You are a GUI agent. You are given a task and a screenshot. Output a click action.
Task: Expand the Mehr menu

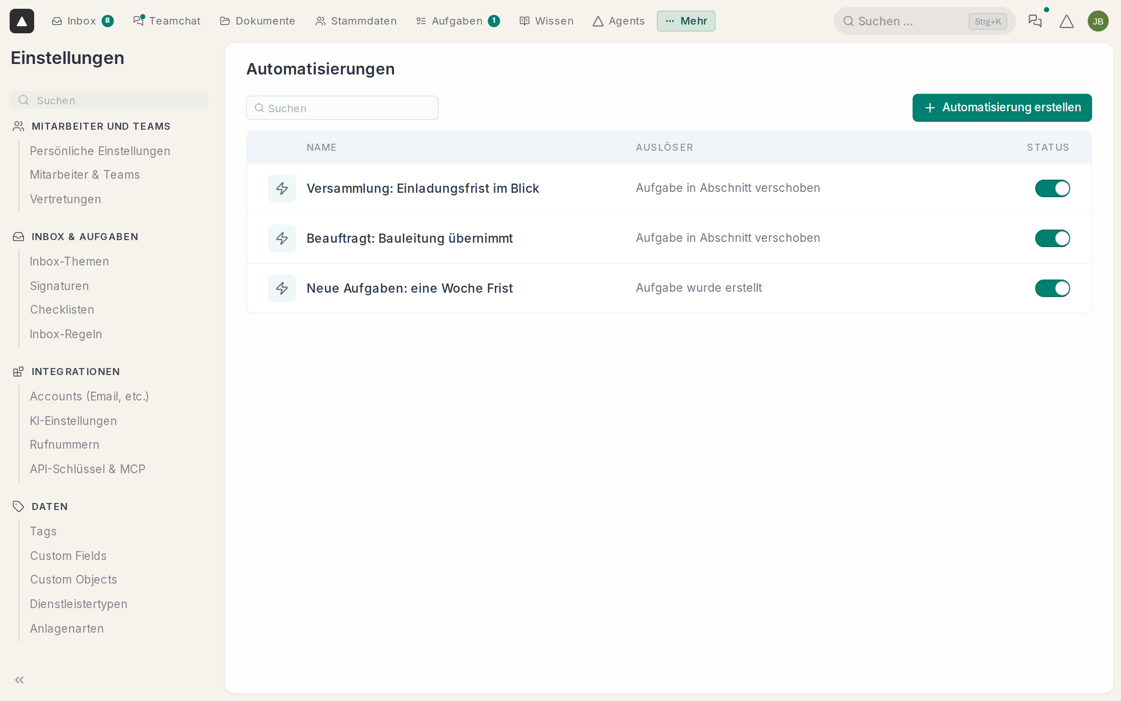686,21
